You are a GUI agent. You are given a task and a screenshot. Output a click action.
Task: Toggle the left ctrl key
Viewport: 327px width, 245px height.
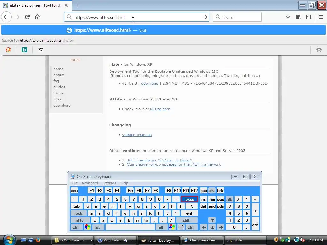pos(76,227)
